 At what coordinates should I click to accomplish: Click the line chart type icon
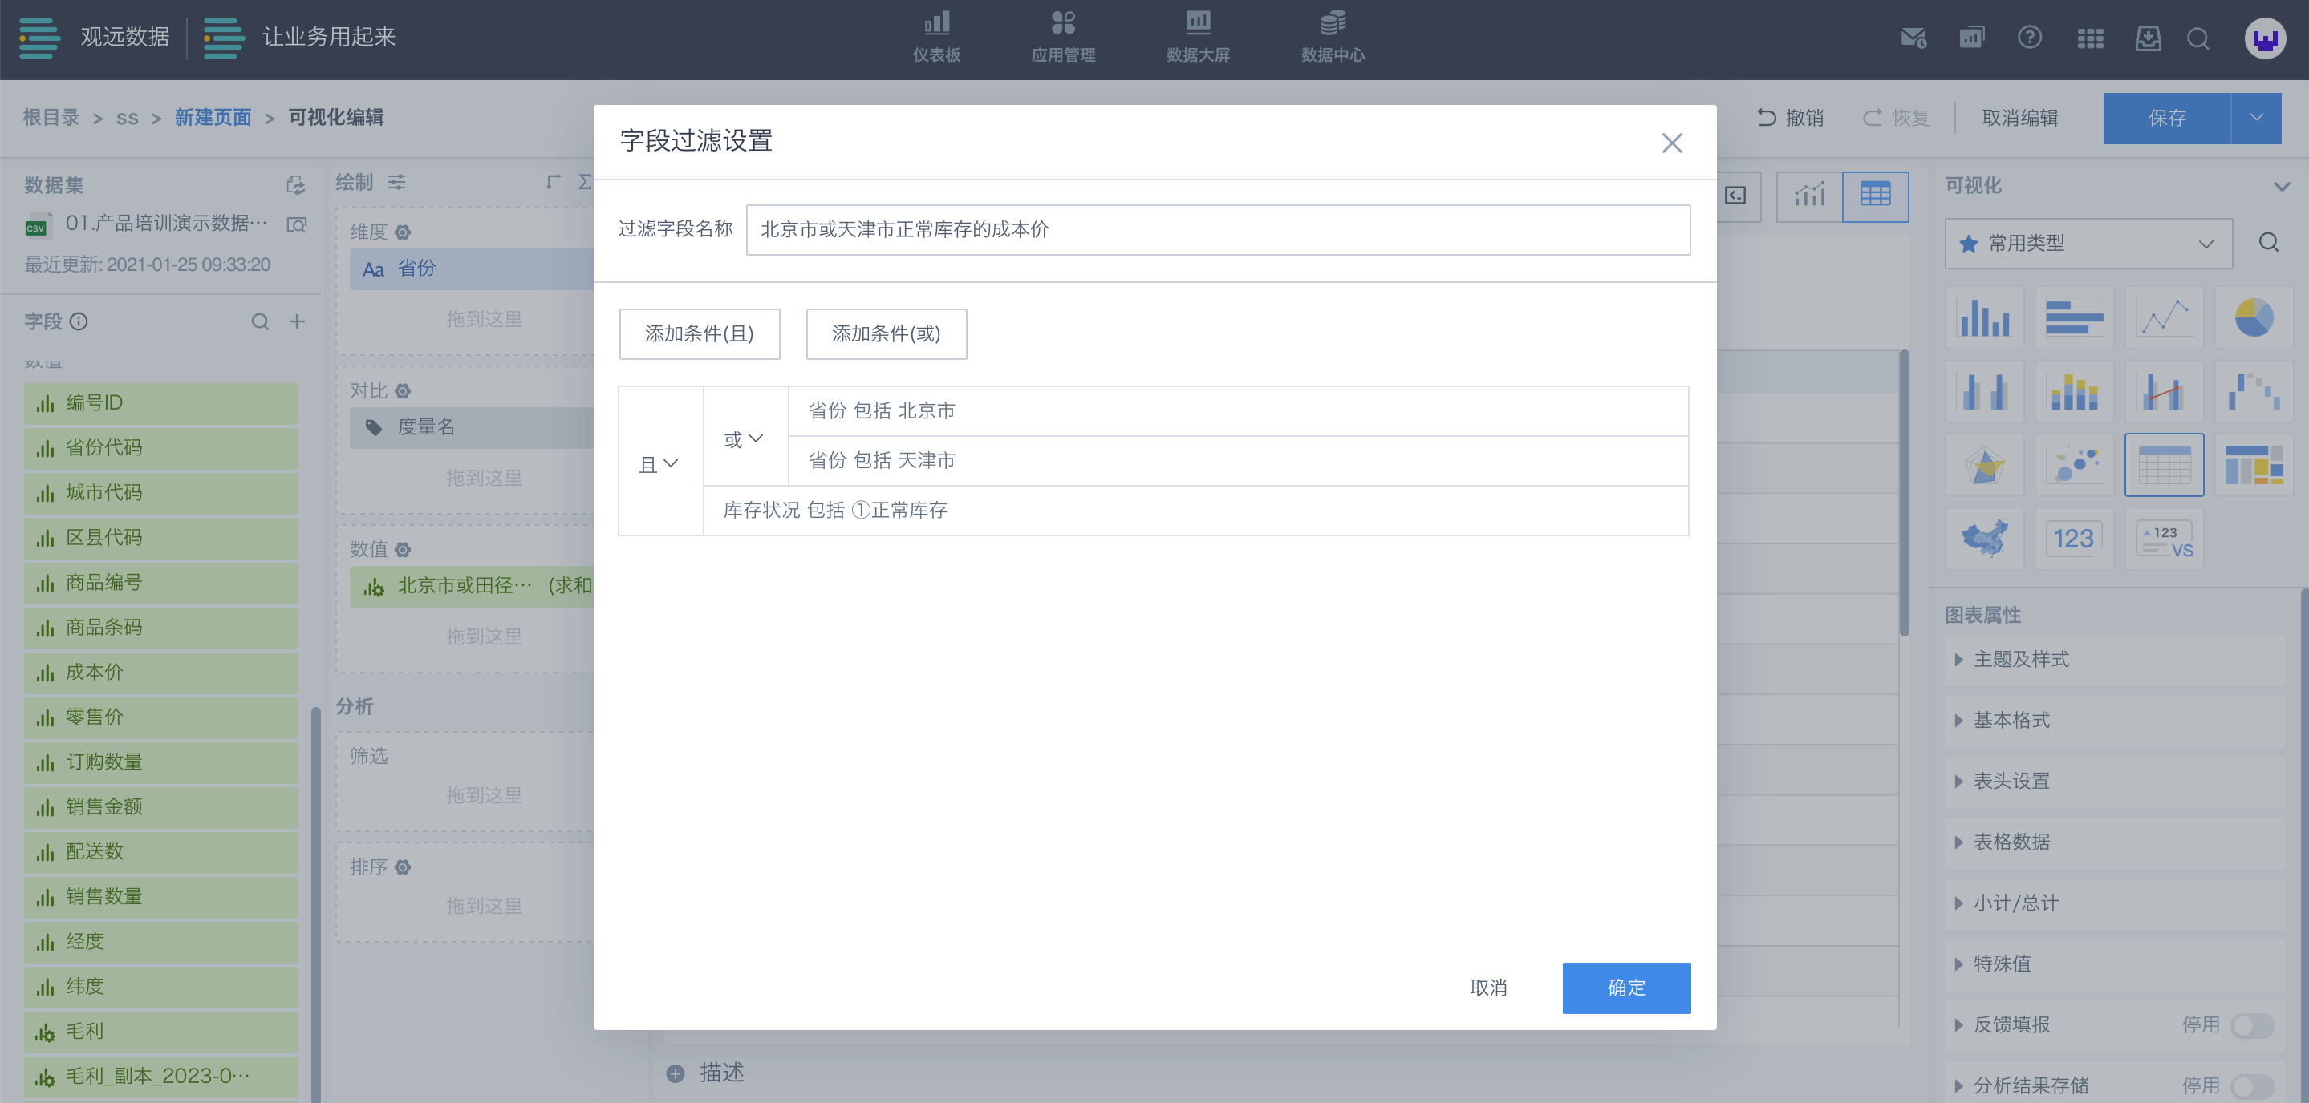pos(2164,317)
